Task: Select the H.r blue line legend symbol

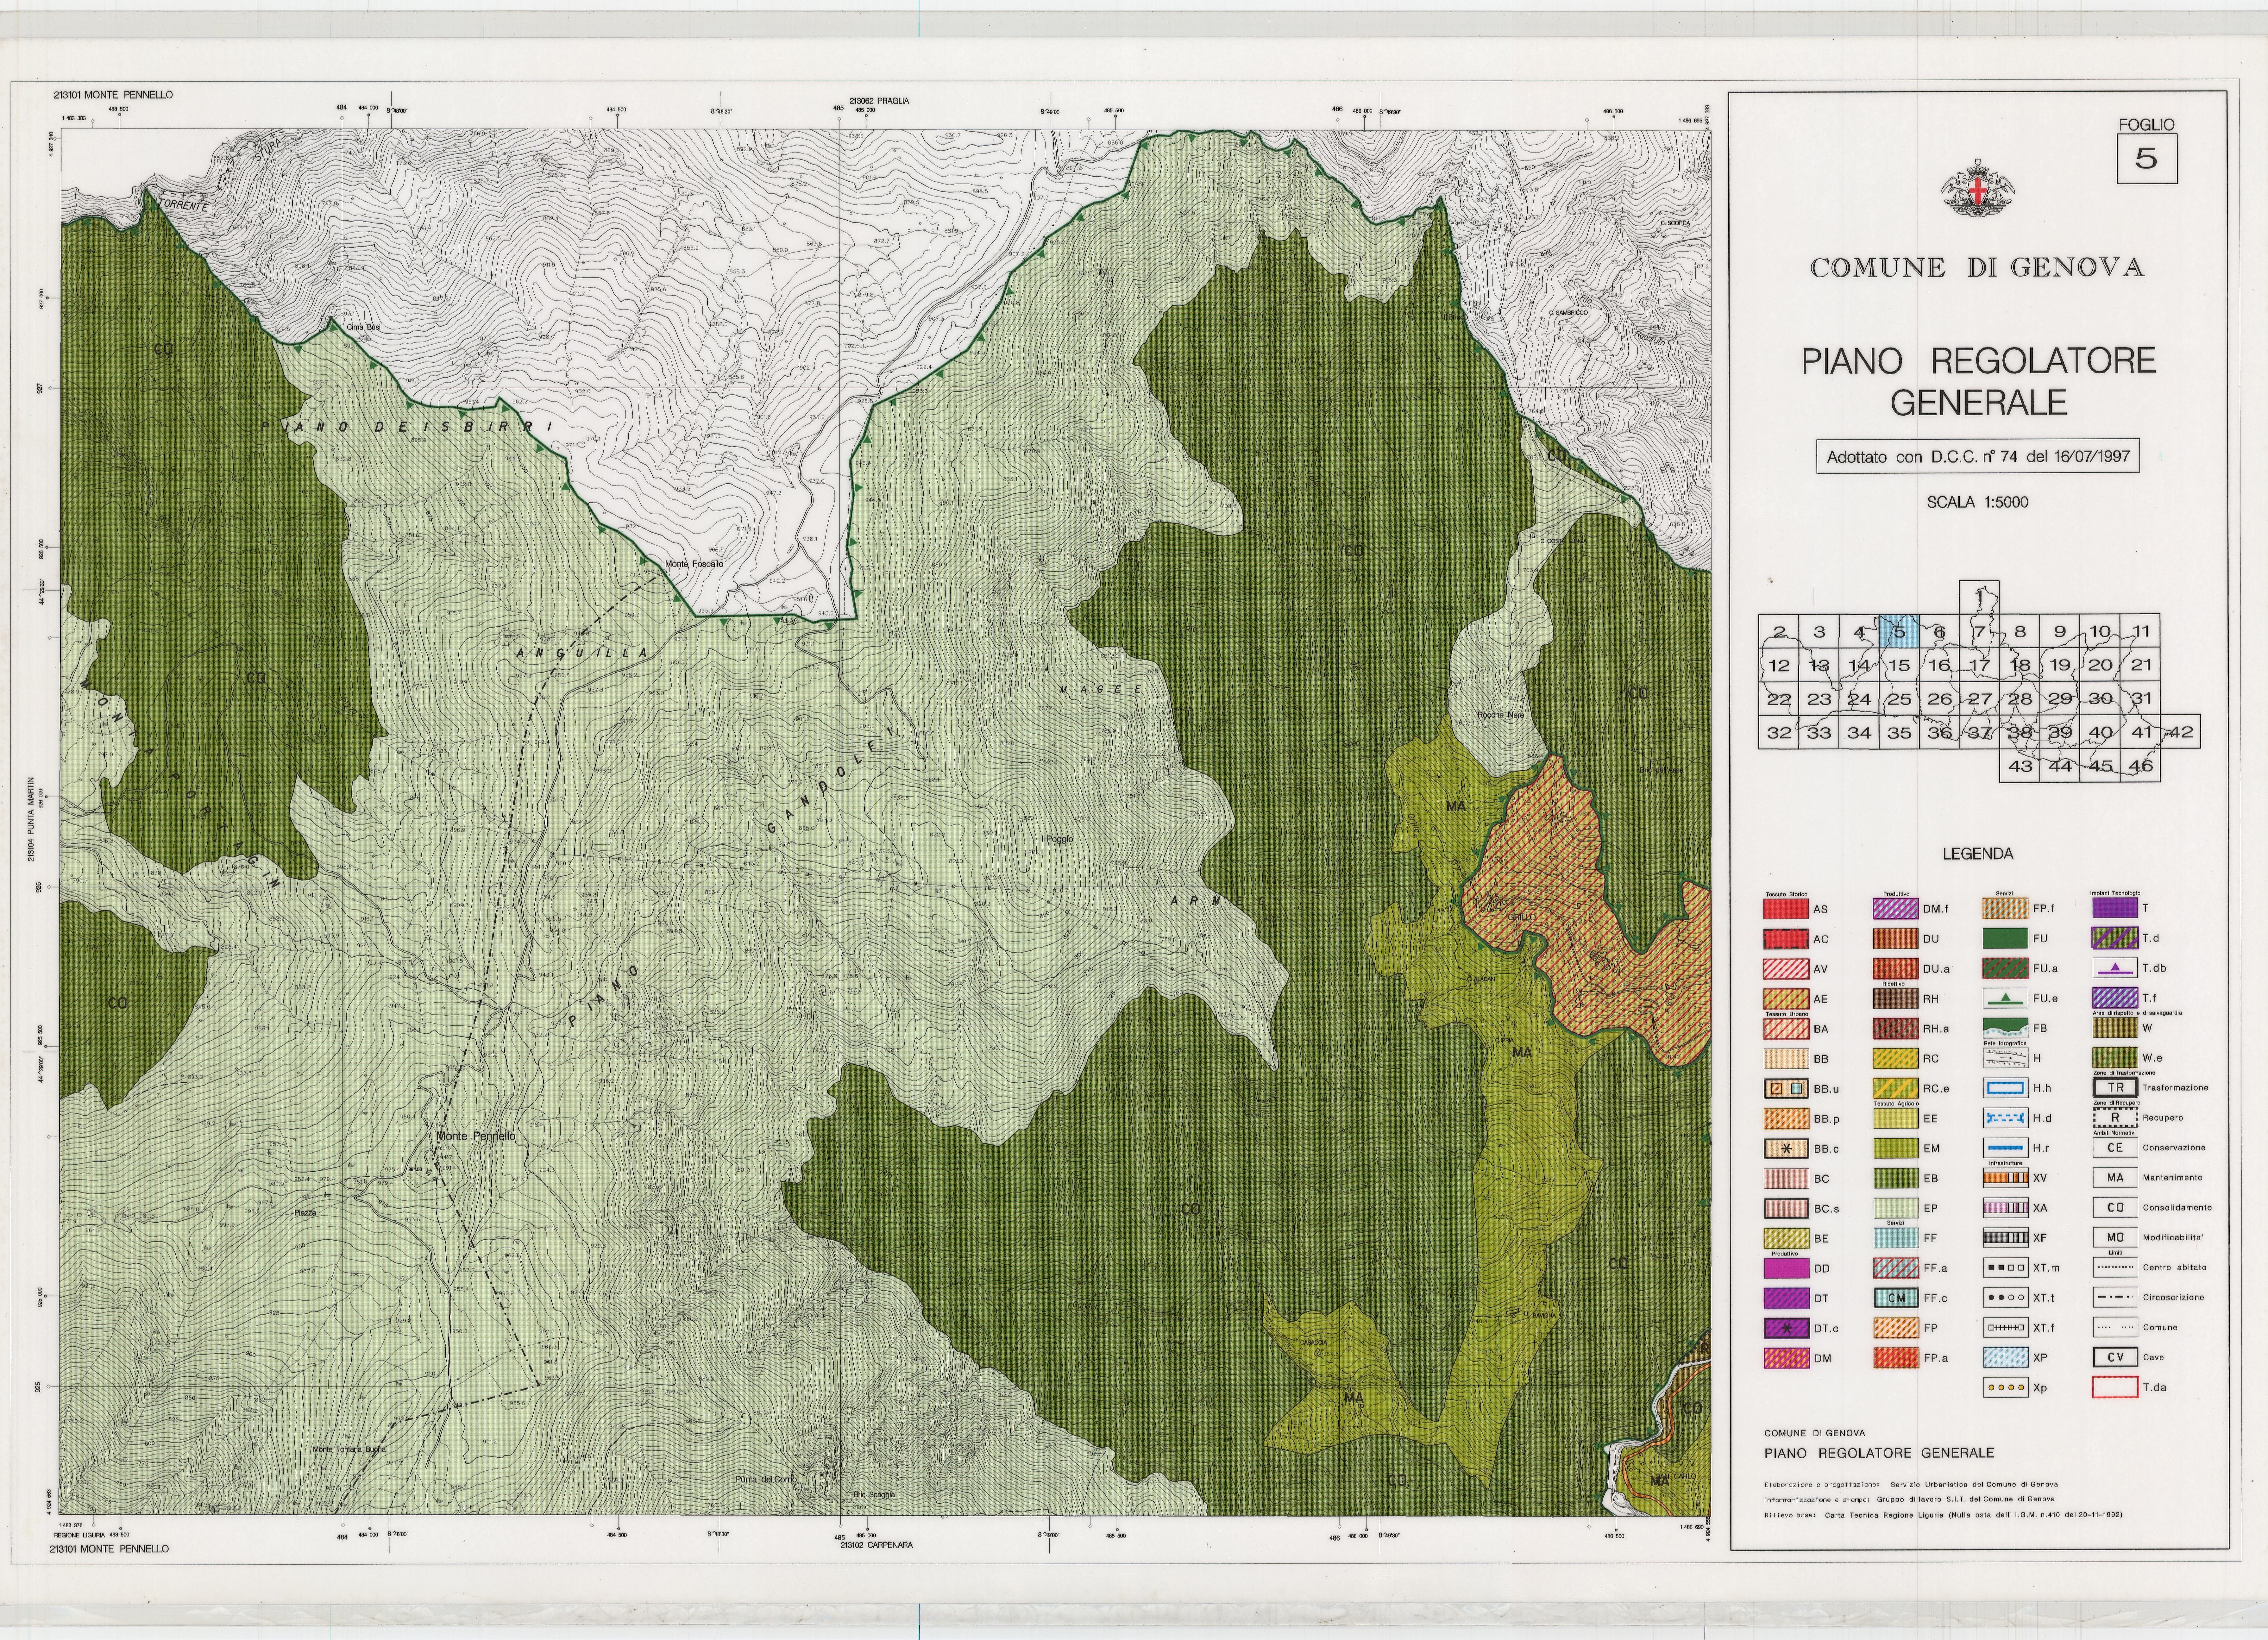Action: tap(2006, 1148)
